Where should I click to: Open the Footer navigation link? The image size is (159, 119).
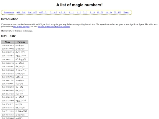(x=126, y=12)
